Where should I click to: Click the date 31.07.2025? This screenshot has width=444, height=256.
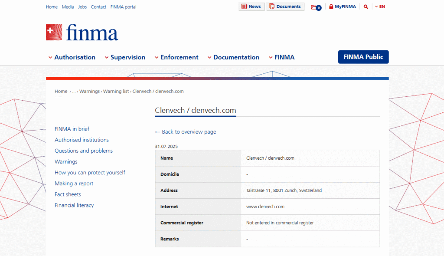[166, 147]
